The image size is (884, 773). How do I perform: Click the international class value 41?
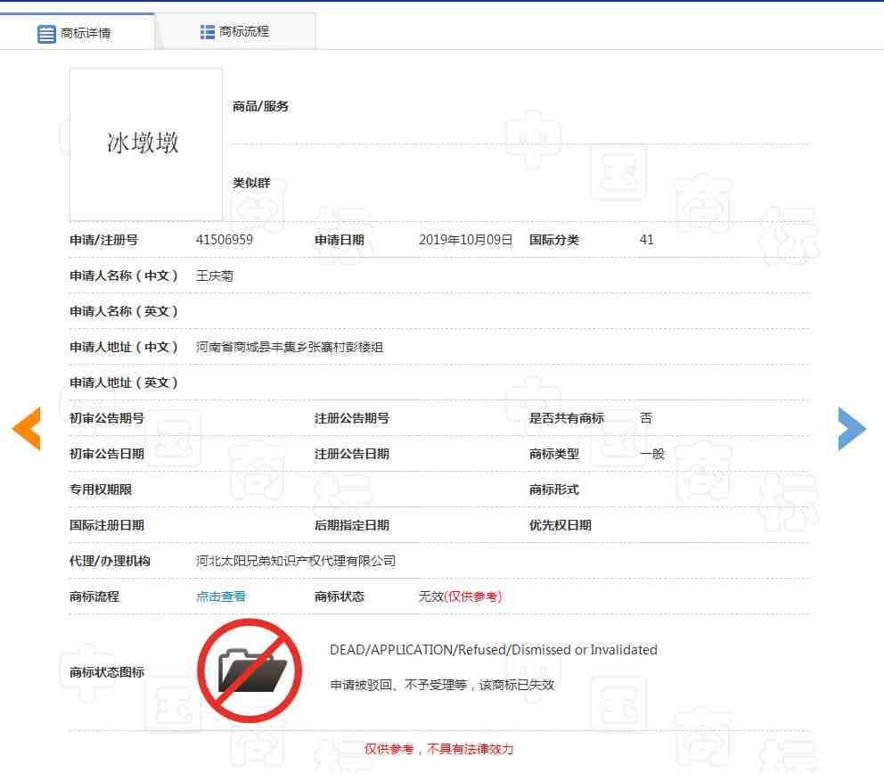click(647, 240)
